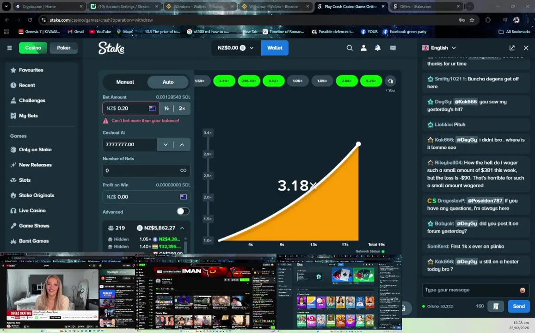Open the notifications bell icon

378,48
